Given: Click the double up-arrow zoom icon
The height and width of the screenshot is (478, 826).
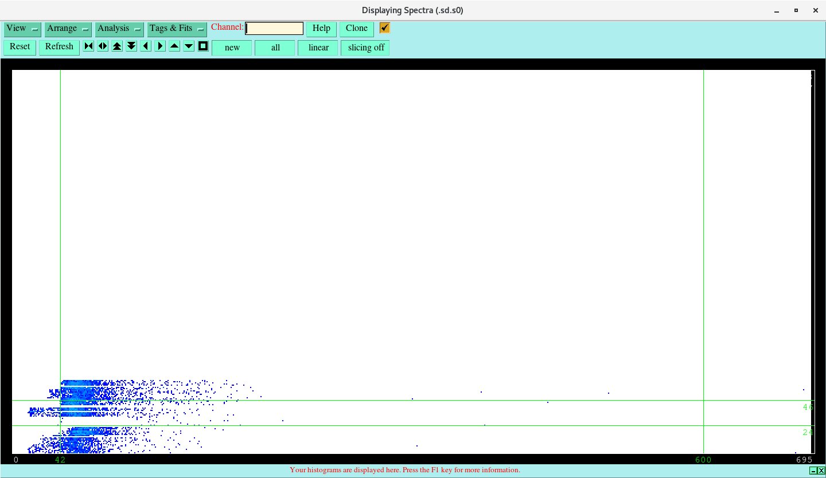Looking at the screenshot, I should [x=117, y=46].
